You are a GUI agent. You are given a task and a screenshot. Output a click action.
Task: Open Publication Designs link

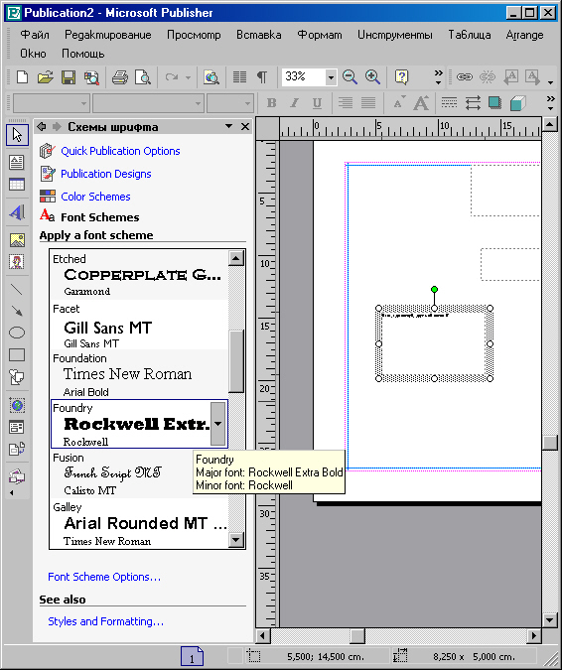coord(106,174)
